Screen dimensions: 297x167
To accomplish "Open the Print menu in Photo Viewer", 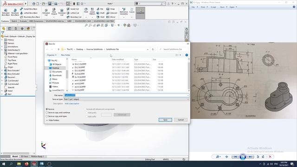I will coord(203,7).
